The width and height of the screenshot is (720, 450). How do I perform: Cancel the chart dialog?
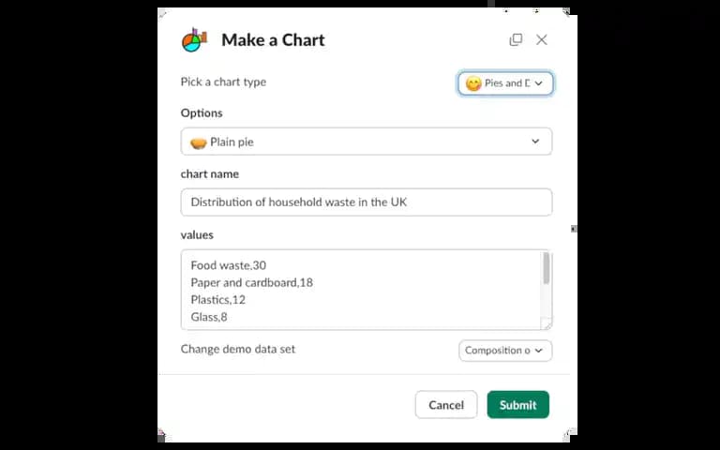coord(446,405)
